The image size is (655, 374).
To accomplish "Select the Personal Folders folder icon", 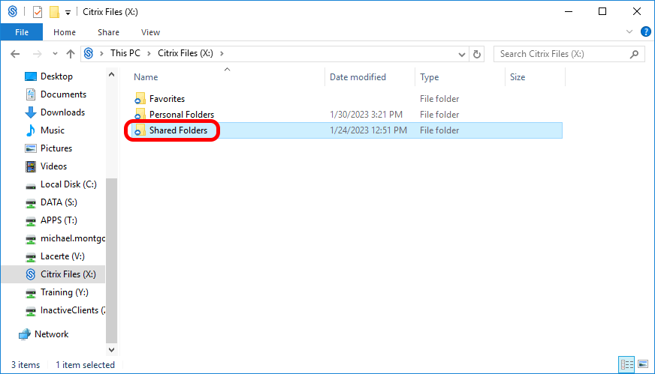I will (x=140, y=114).
